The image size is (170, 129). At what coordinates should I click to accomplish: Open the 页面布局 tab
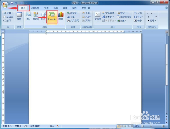point(35,8)
